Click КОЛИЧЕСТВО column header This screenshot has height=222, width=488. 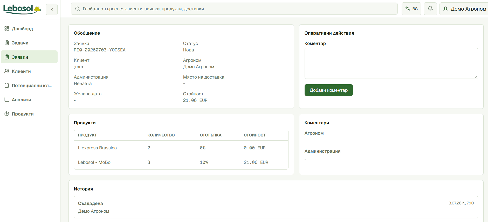[161, 135]
